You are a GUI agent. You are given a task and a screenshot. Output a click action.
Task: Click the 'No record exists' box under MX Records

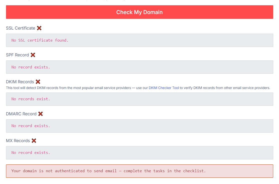tap(139, 153)
